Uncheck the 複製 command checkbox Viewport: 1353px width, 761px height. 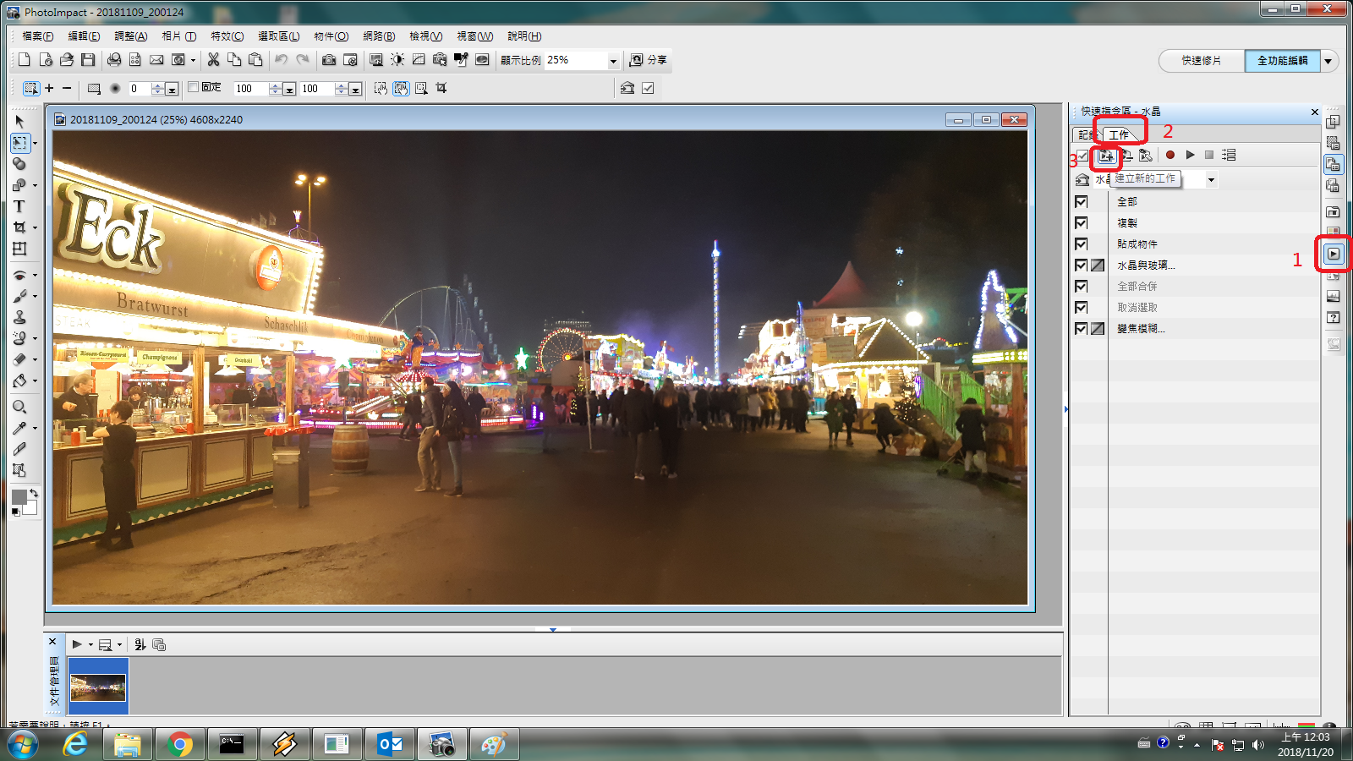[x=1081, y=222]
